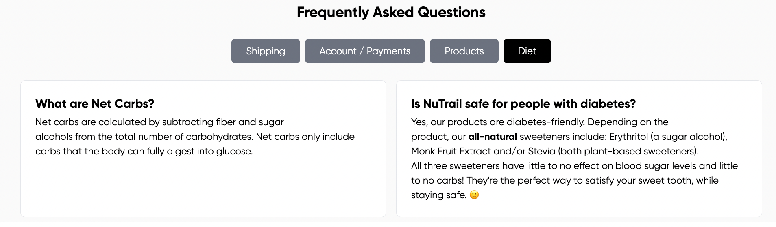
Task: Click the smiley face emoji
Action: pyautogui.click(x=474, y=195)
